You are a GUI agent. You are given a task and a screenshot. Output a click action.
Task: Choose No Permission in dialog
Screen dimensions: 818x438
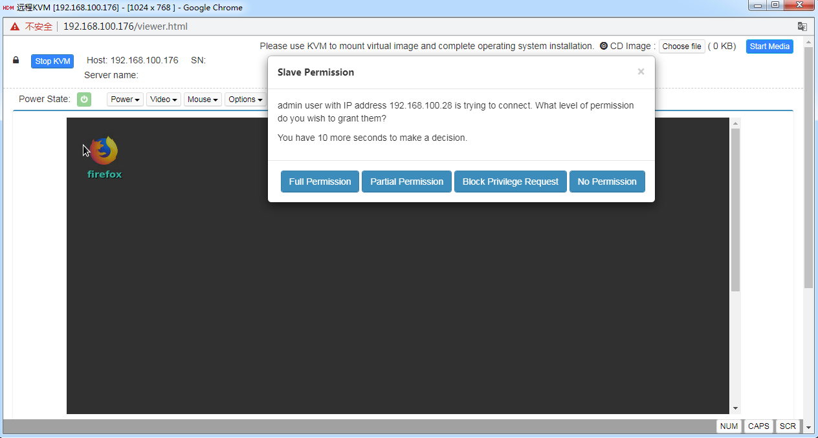click(607, 182)
